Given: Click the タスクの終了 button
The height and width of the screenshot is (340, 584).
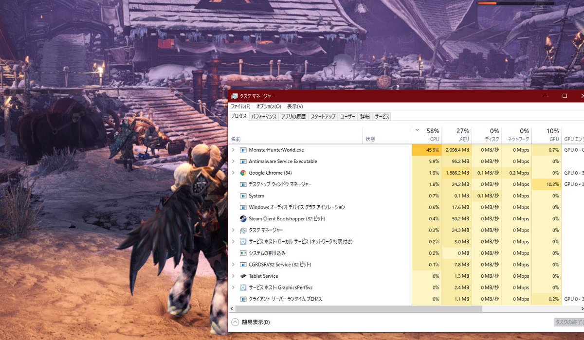Looking at the screenshot, I should click(569, 322).
